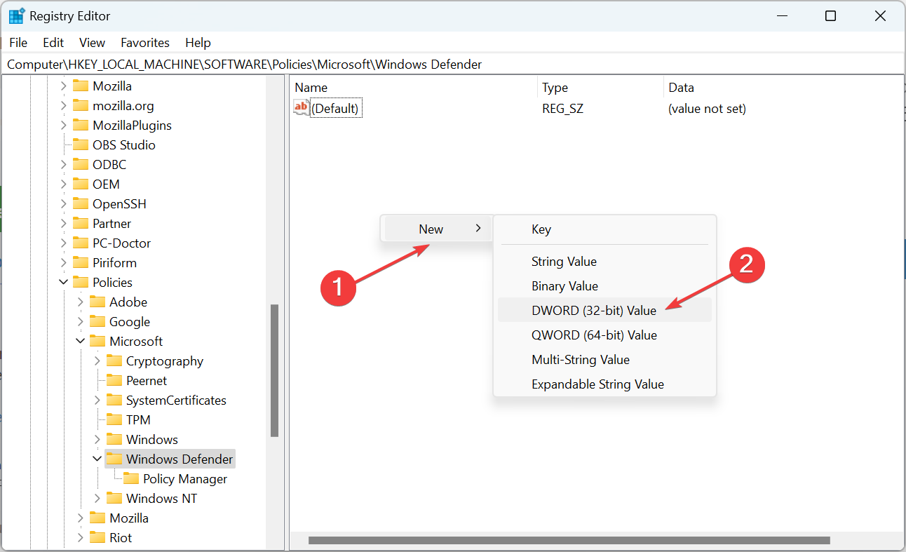Select the New context menu entry
The image size is (906, 552).
[437, 229]
